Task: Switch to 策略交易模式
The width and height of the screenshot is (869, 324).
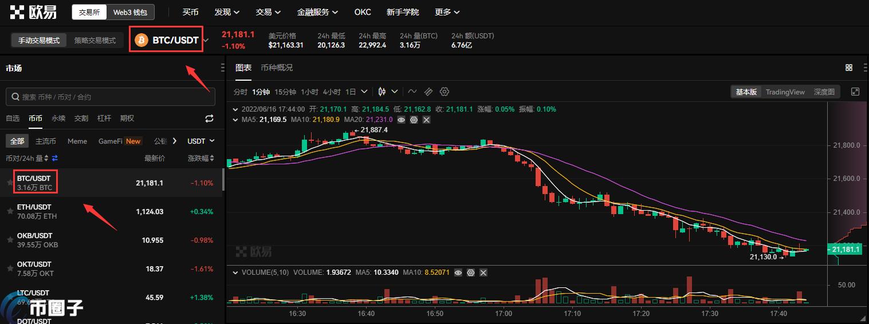Action: 95,41
